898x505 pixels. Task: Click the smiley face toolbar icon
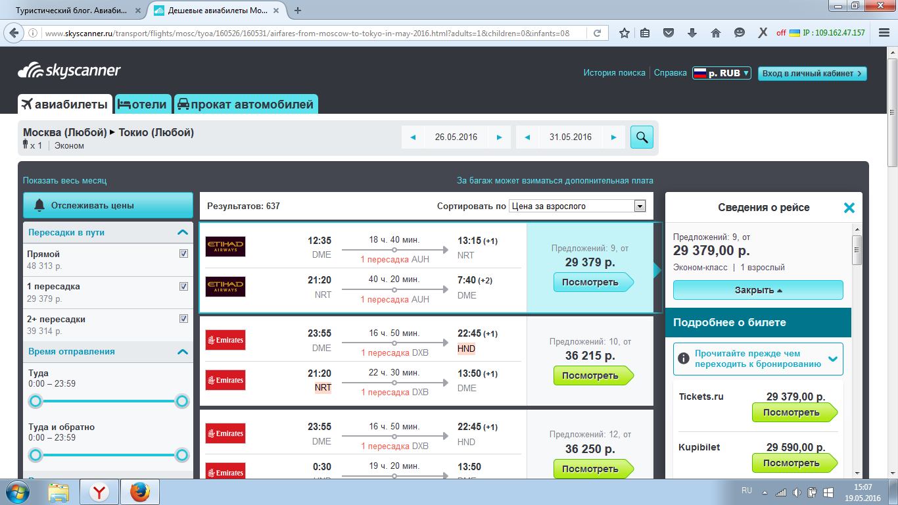tap(740, 33)
